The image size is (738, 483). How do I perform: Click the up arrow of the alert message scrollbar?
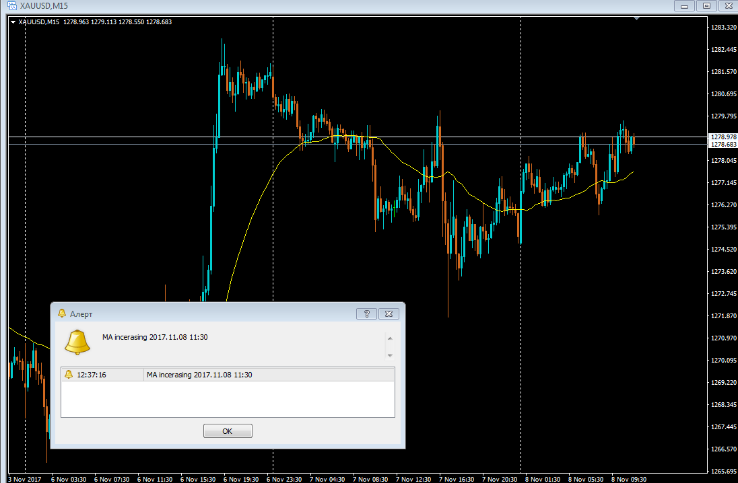tap(390, 338)
